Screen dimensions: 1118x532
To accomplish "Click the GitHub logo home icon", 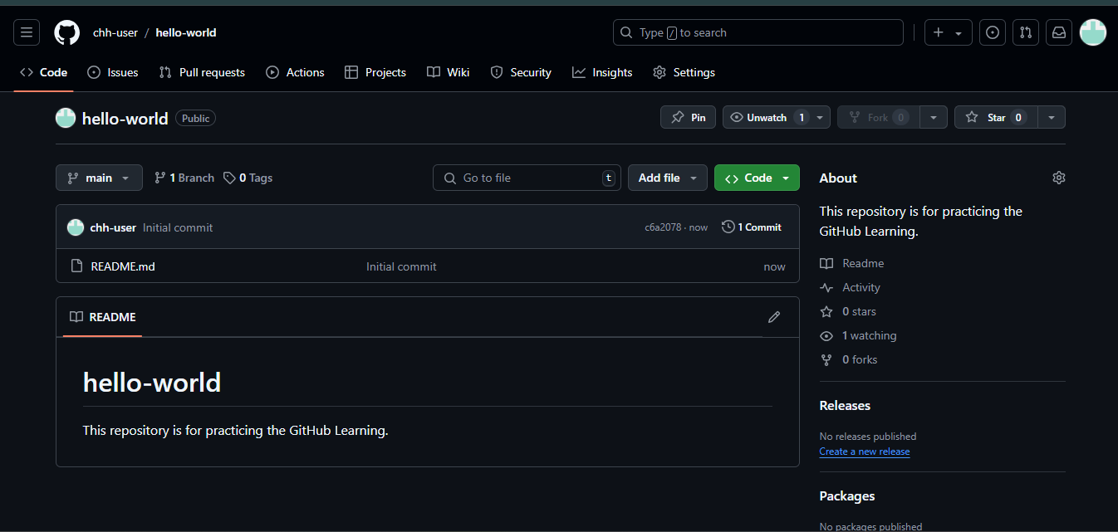I will click(66, 32).
